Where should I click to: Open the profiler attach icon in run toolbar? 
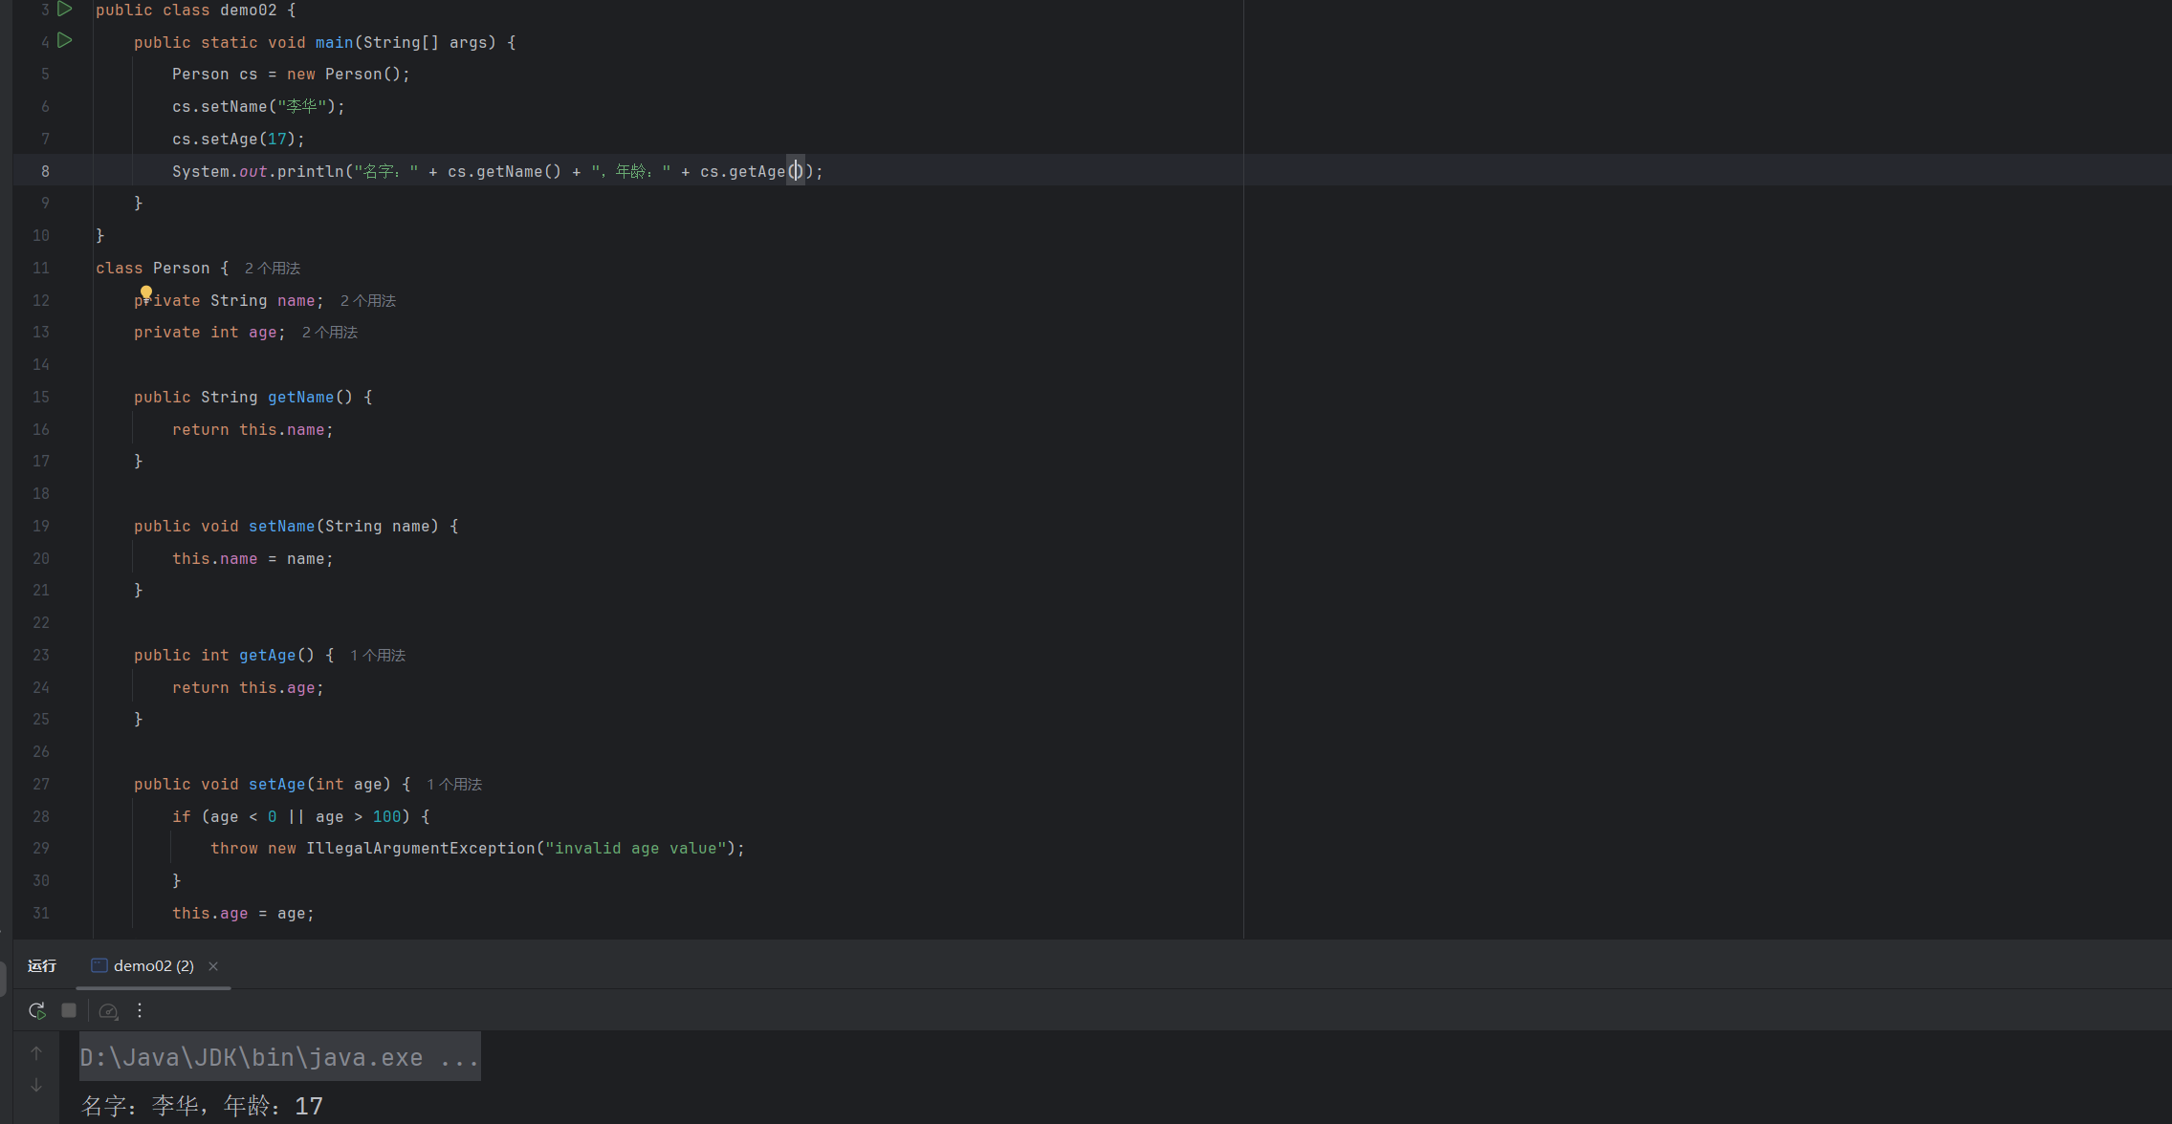click(x=108, y=1010)
